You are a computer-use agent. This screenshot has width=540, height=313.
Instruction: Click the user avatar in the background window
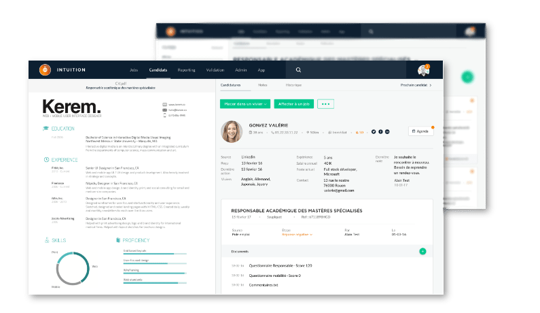[x=470, y=32]
